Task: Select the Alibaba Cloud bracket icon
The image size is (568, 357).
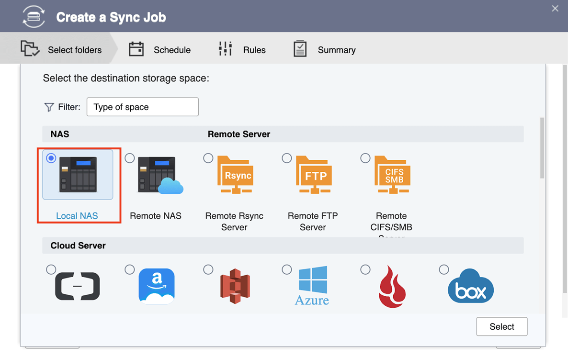Action: tap(78, 286)
